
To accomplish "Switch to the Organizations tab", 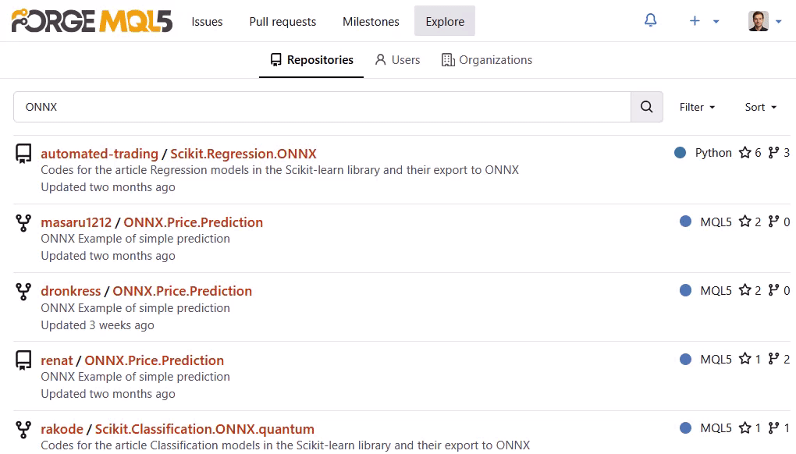I will (487, 60).
